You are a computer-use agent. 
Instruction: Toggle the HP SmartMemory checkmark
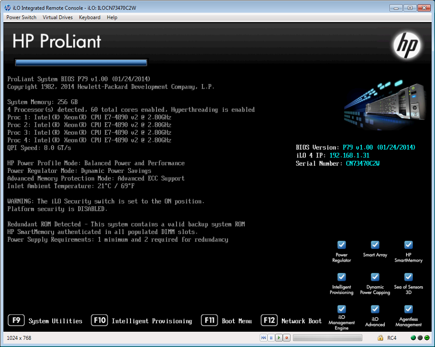408,245
